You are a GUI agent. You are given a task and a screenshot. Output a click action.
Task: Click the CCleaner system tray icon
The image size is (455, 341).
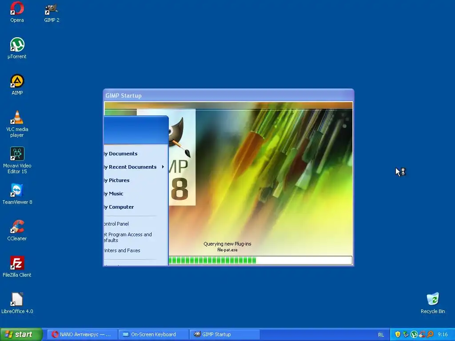422,334
